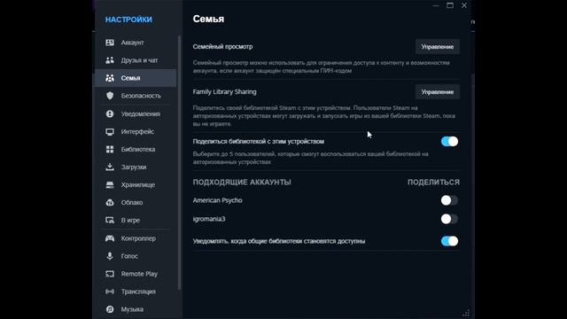Toggle notification when shared libraries become available
Viewport: 567px width, 319px height.
(449, 241)
